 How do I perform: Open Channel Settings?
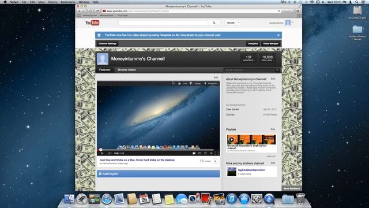[x=108, y=44]
